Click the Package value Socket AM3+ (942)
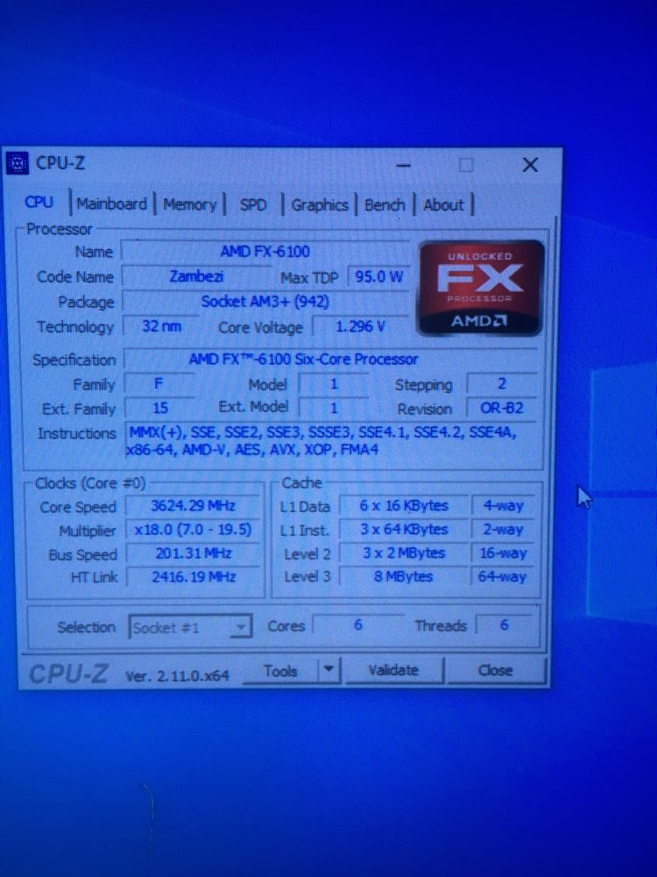This screenshot has height=877, width=657. click(265, 302)
